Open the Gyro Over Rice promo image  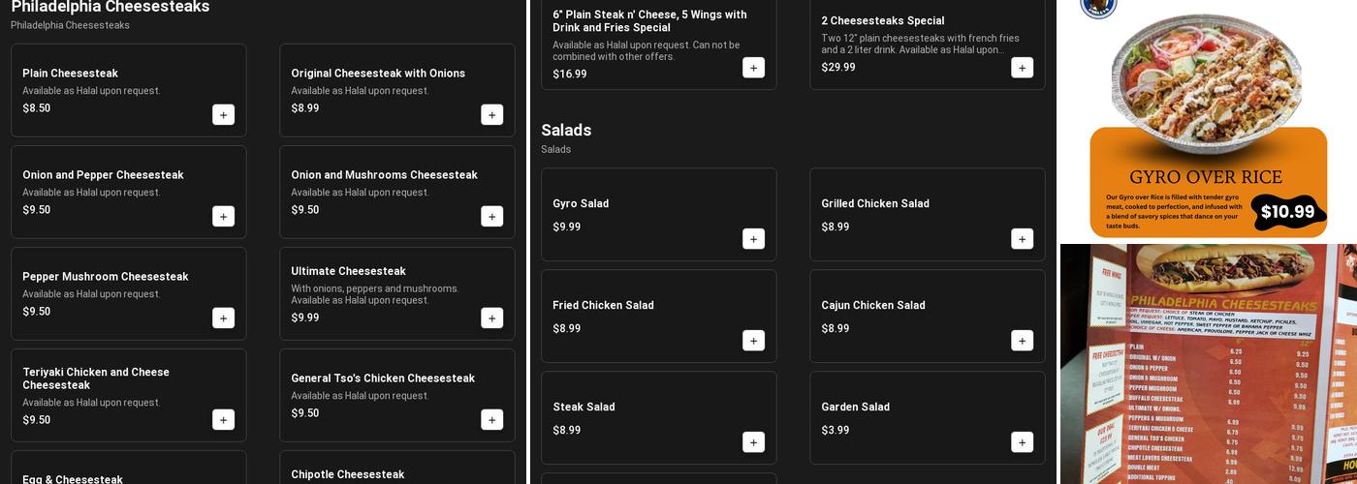tap(1208, 120)
